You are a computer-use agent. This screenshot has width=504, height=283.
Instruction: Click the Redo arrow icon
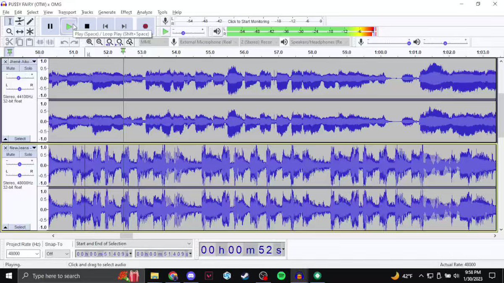(x=74, y=42)
